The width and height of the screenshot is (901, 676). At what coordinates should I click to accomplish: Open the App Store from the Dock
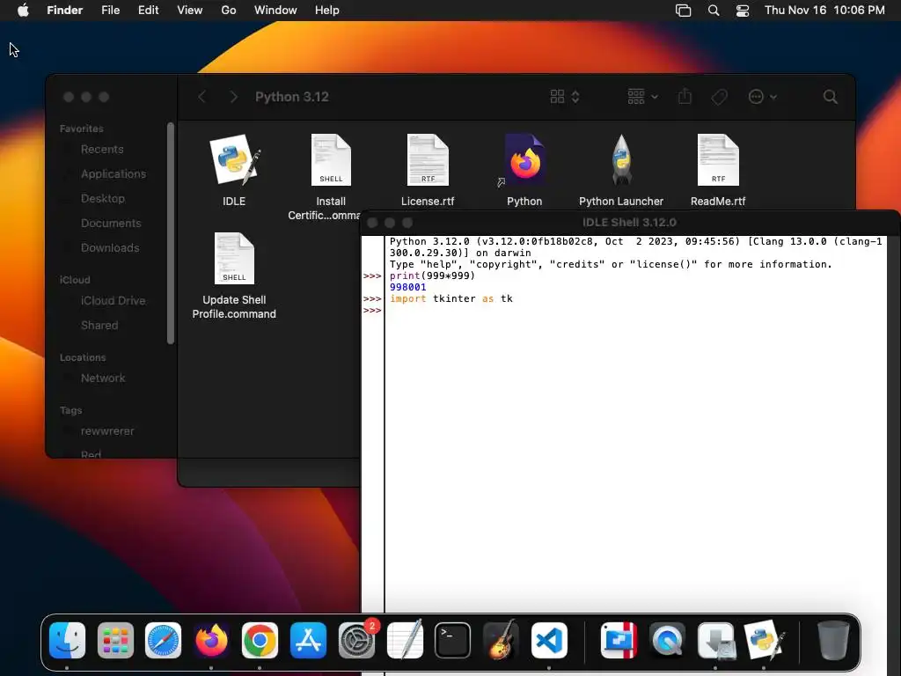pyautogui.click(x=308, y=641)
